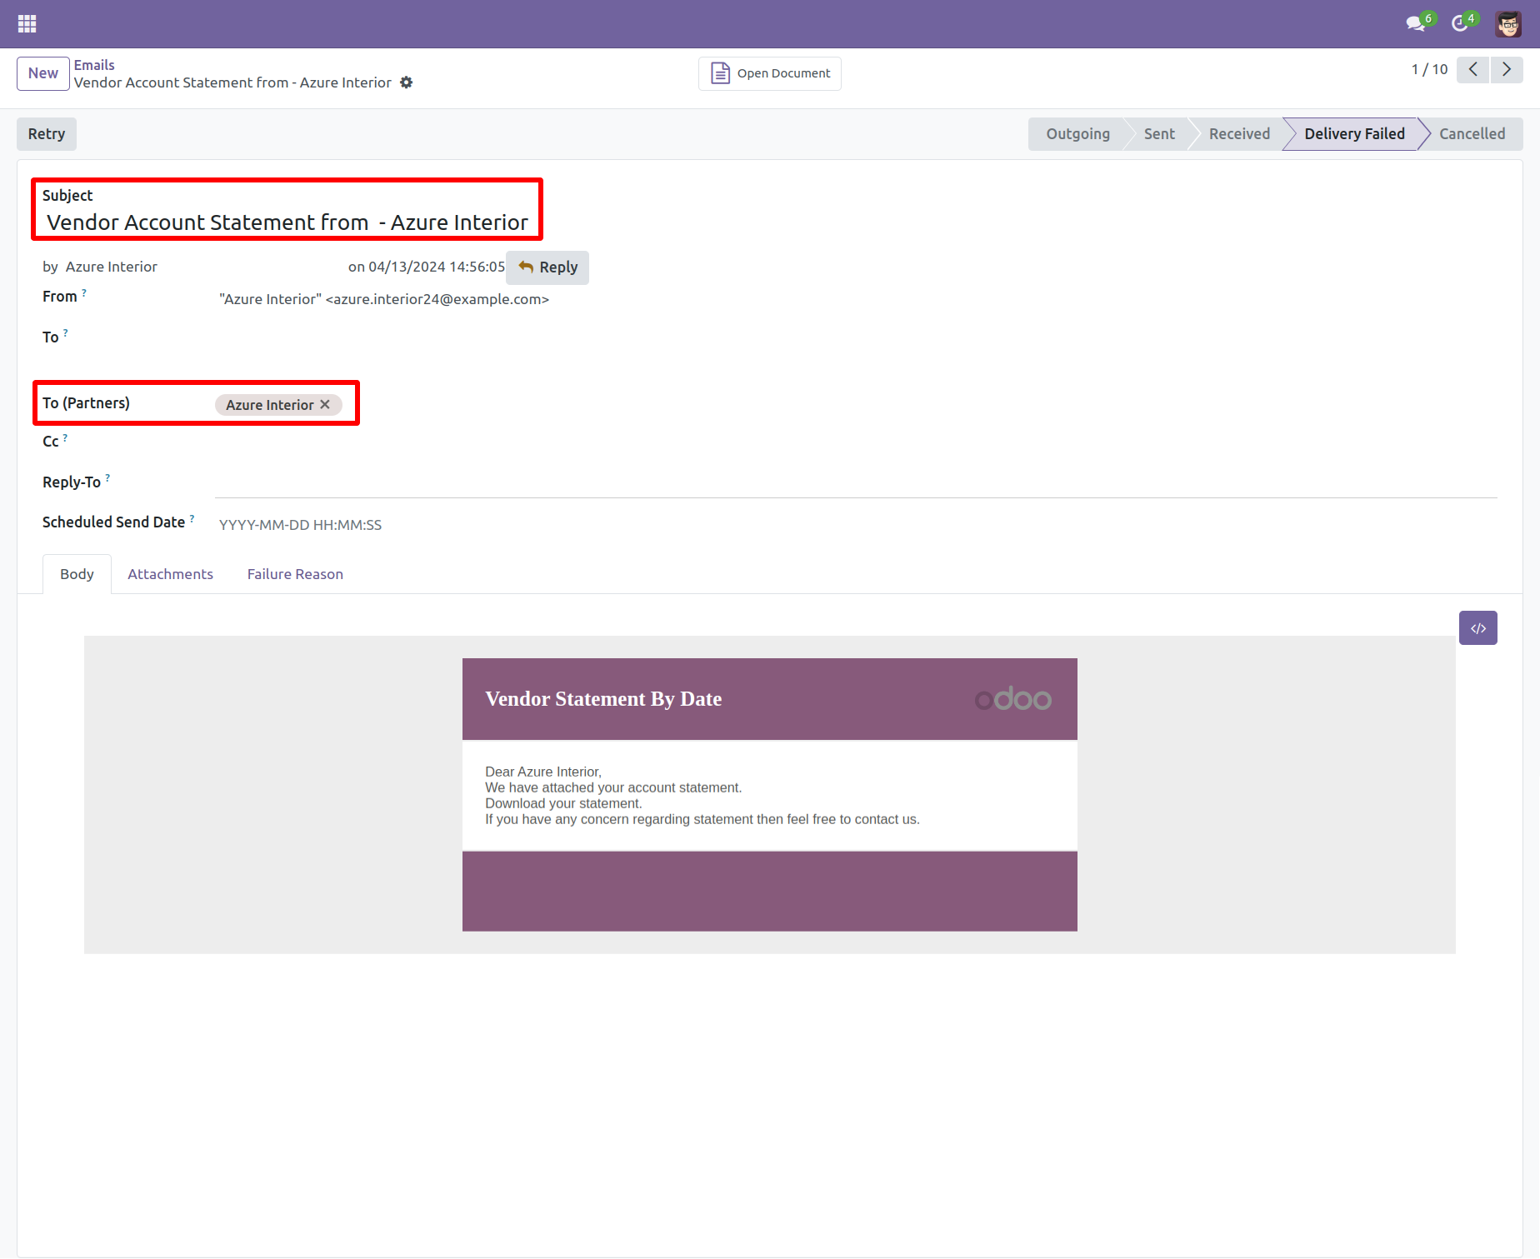Click the From email address field
Image resolution: width=1540 pixels, height=1259 pixels.
384,299
